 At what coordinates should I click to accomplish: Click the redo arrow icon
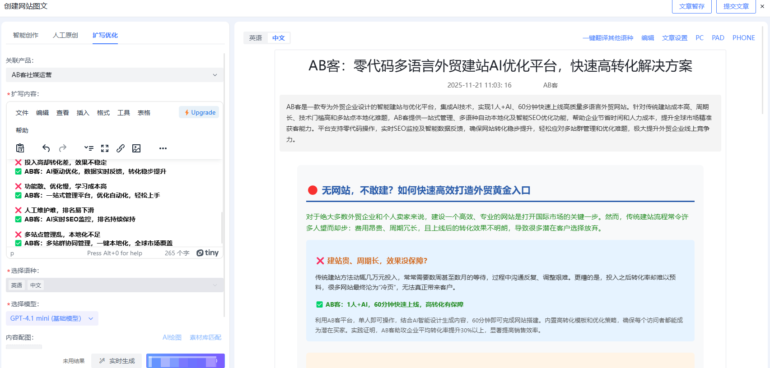point(63,148)
